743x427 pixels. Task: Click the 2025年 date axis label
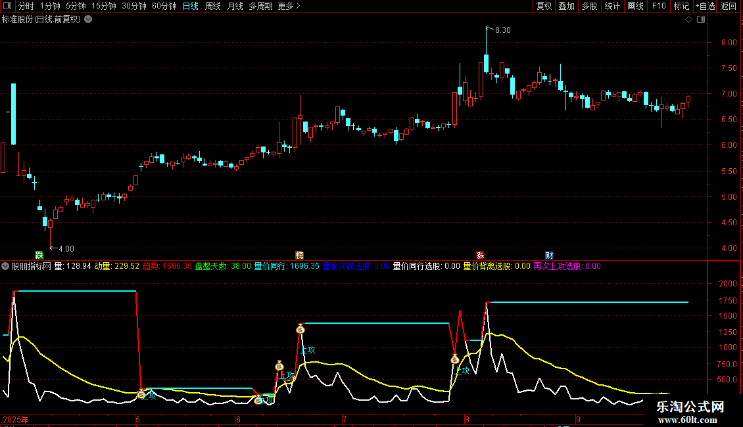coord(16,420)
